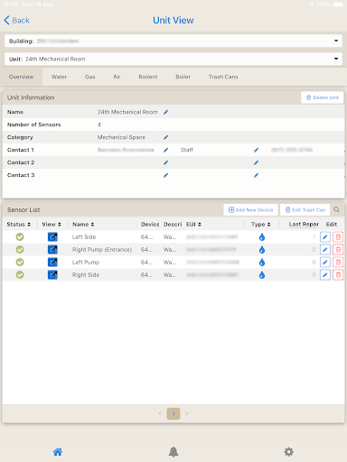
Task: Open the view icon for Right Pump (Entrance)
Action: [x=52, y=250]
